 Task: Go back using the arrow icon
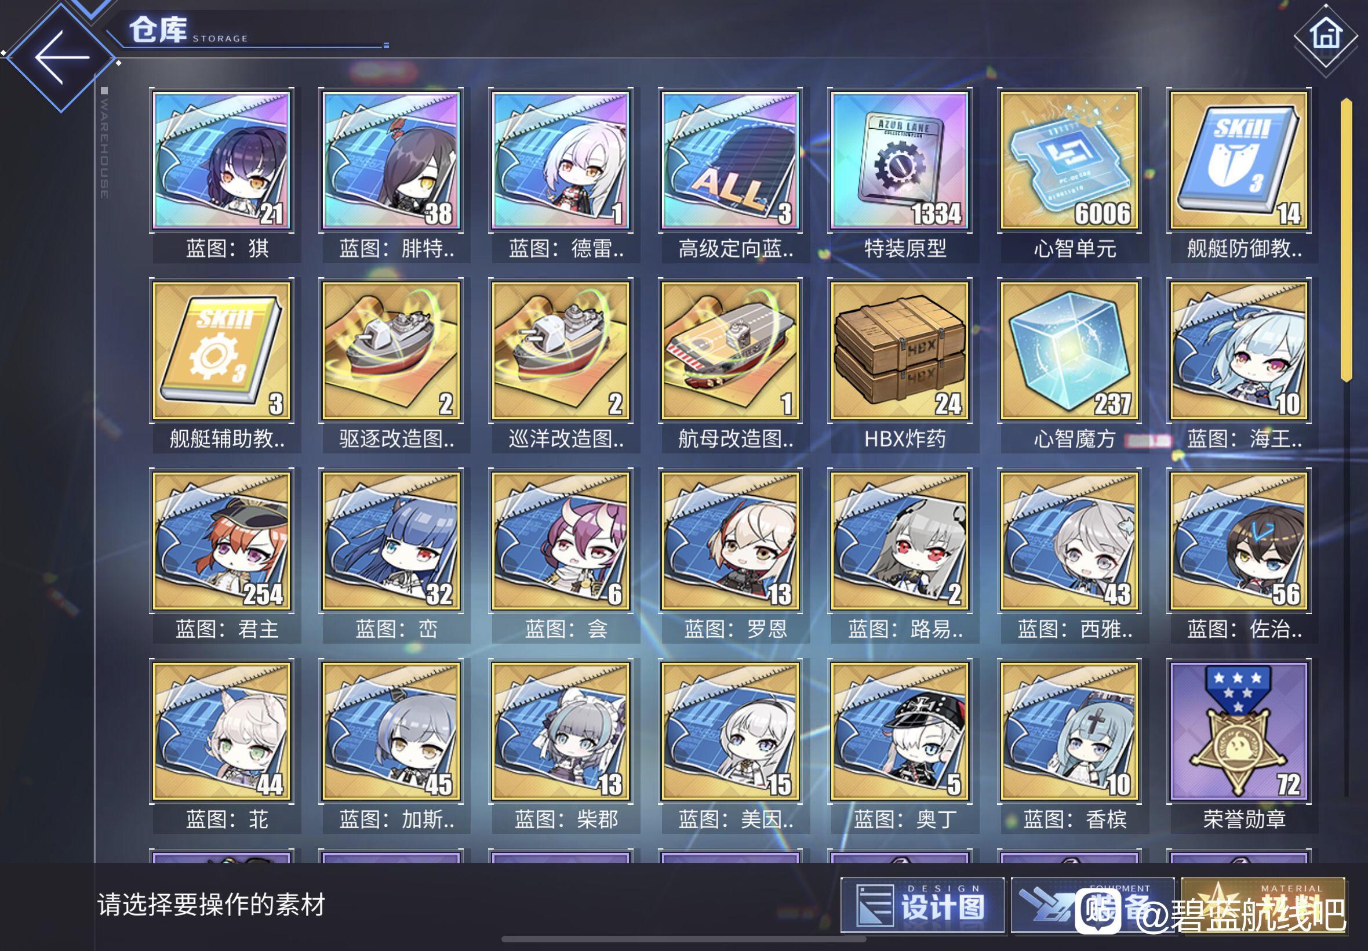(x=61, y=57)
